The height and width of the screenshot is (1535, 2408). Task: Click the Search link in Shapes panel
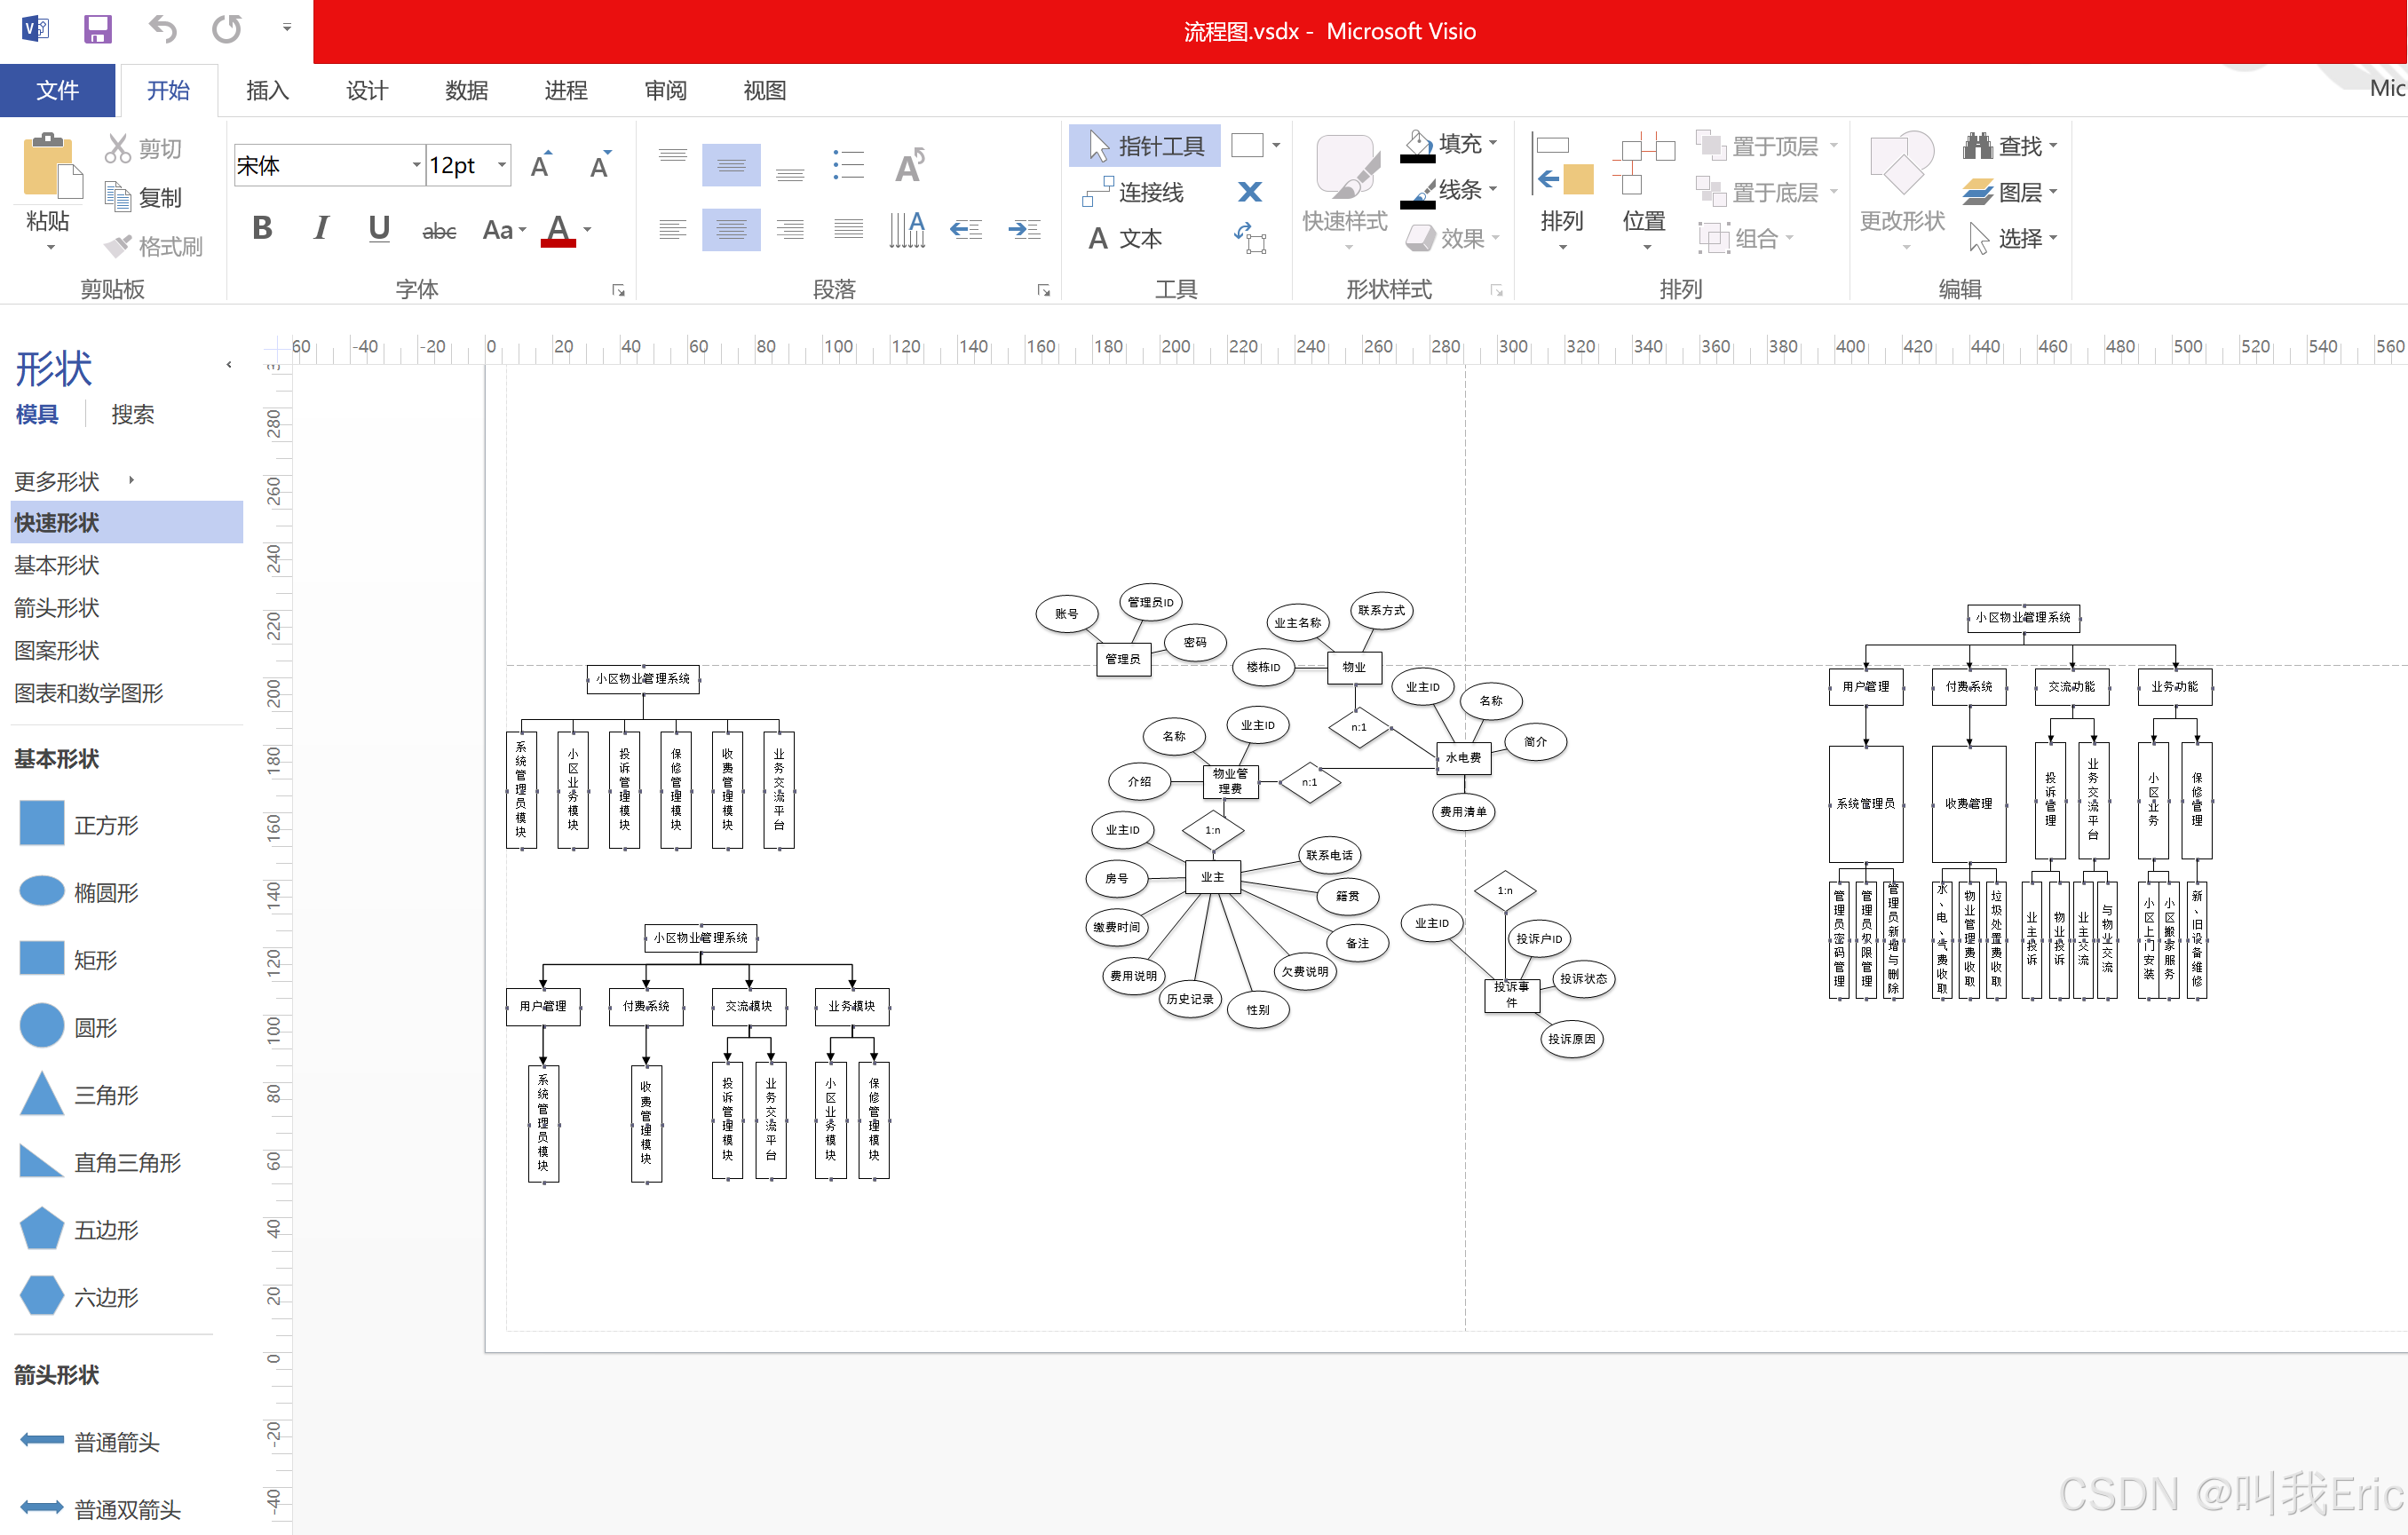pos(132,414)
